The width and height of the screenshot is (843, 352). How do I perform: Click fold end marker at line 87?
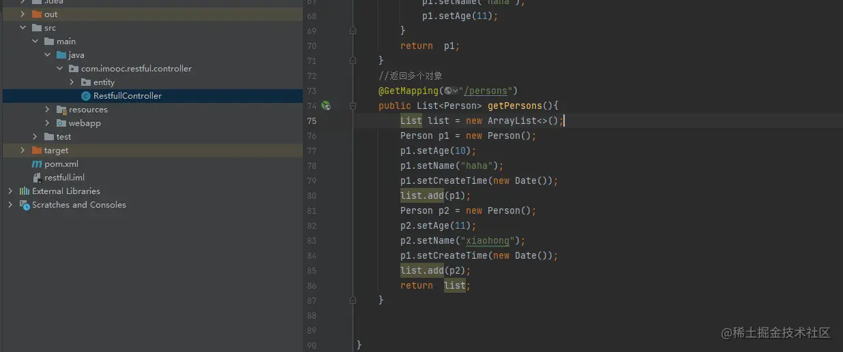(x=353, y=300)
